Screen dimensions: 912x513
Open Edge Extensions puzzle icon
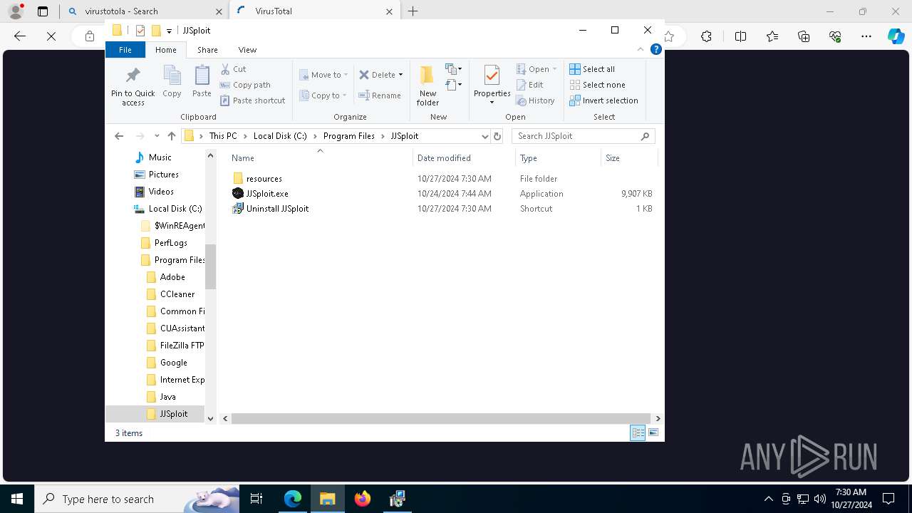point(706,36)
